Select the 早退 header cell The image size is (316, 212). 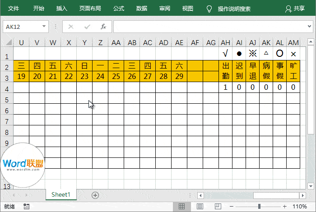(x=252, y=71)
